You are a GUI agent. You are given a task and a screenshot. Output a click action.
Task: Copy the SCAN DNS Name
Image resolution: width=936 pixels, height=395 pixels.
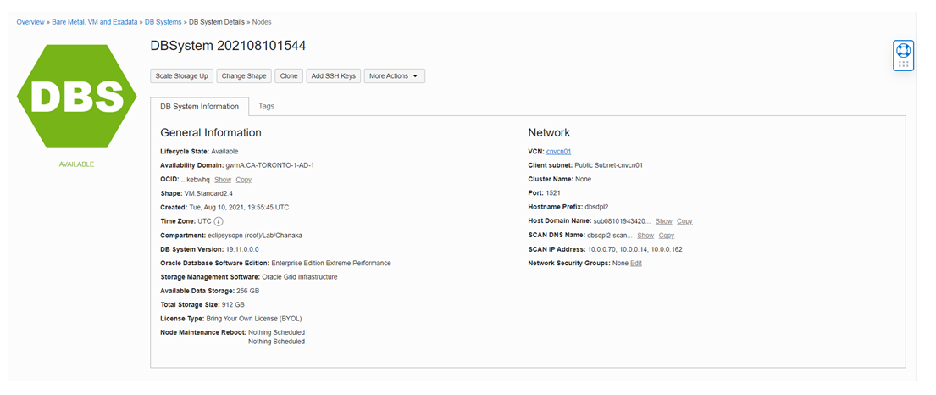666,236
